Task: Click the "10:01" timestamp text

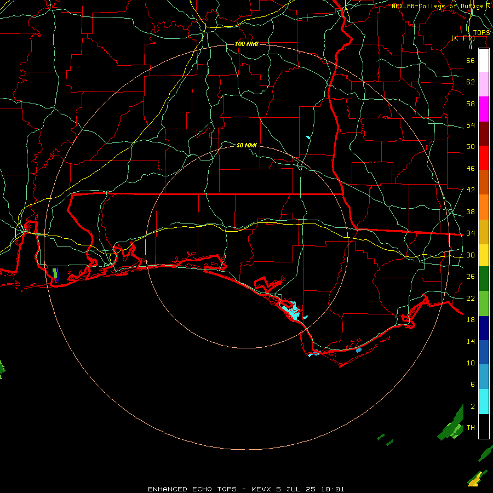Action: point(333,489)
